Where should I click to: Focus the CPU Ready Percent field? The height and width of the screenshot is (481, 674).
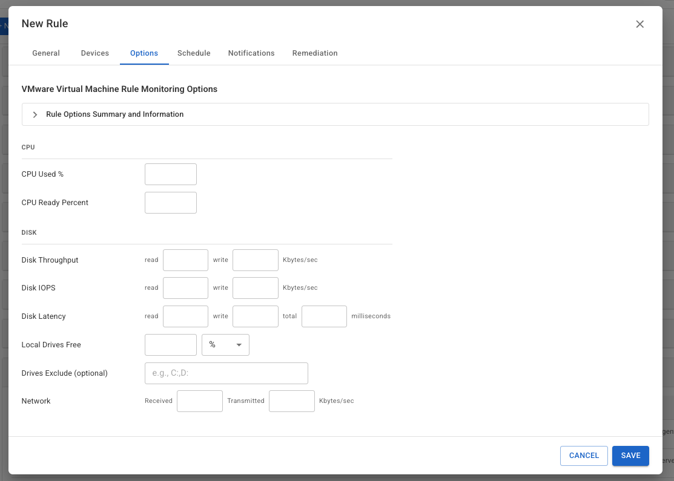(x=171, y=203)
